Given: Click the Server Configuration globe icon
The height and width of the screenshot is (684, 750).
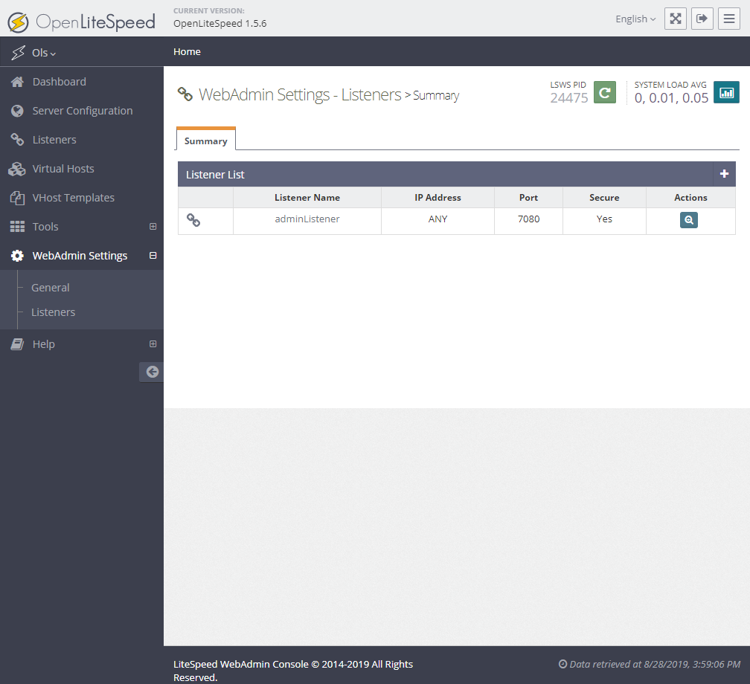Looking at the screenshot, I should tap(17, 111).
